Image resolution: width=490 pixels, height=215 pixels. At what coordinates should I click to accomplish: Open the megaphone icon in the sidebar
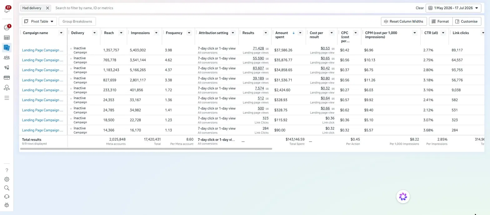tap(7, 68)
